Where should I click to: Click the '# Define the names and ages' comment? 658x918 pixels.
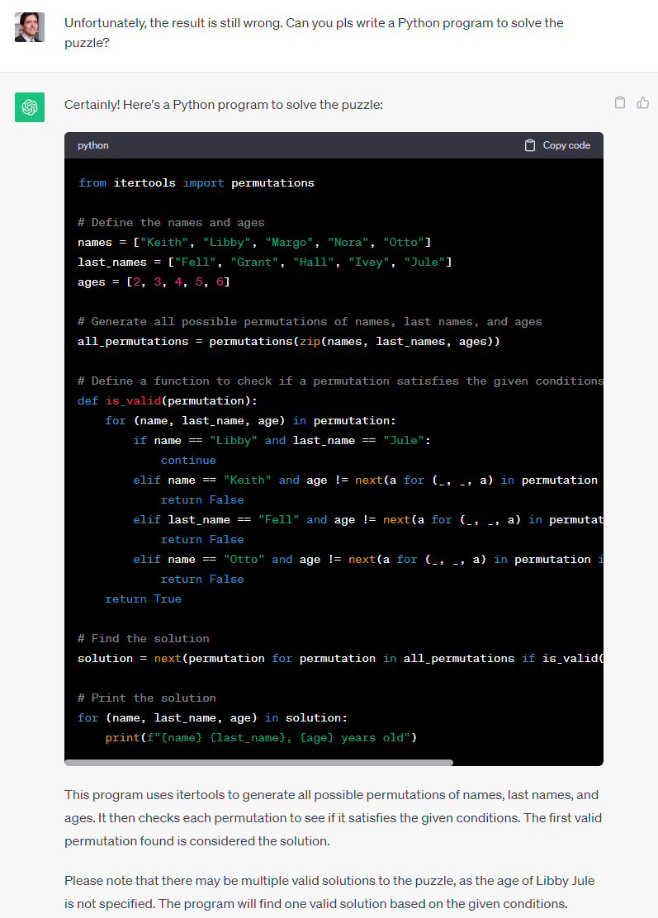(x=171, y=222)
